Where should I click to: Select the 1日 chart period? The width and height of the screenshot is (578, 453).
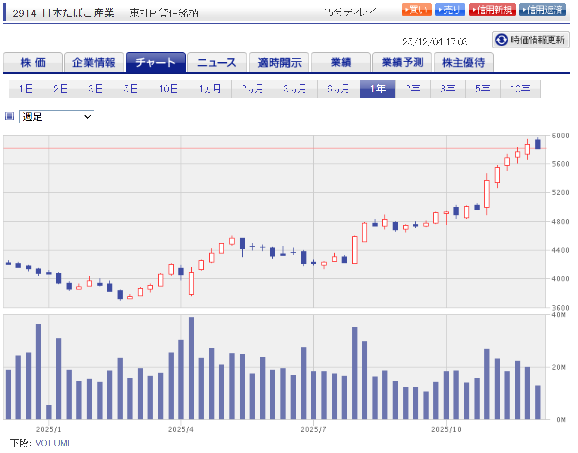[26, 89]
